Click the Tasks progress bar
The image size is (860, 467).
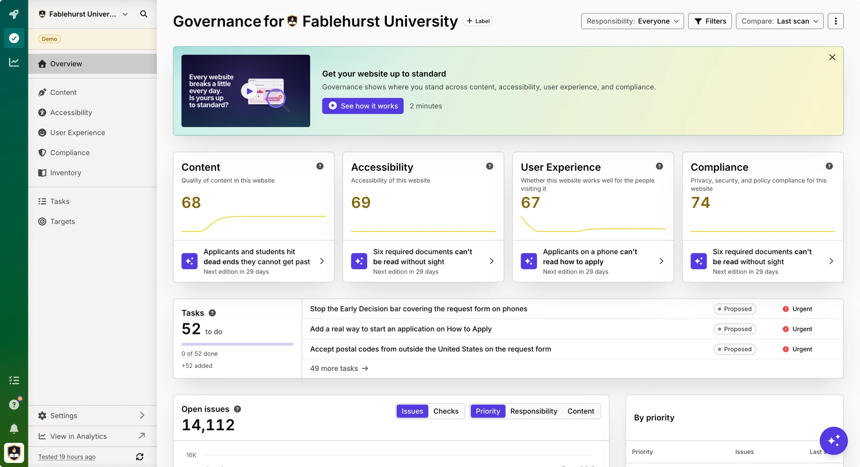(x=237, y=344)
